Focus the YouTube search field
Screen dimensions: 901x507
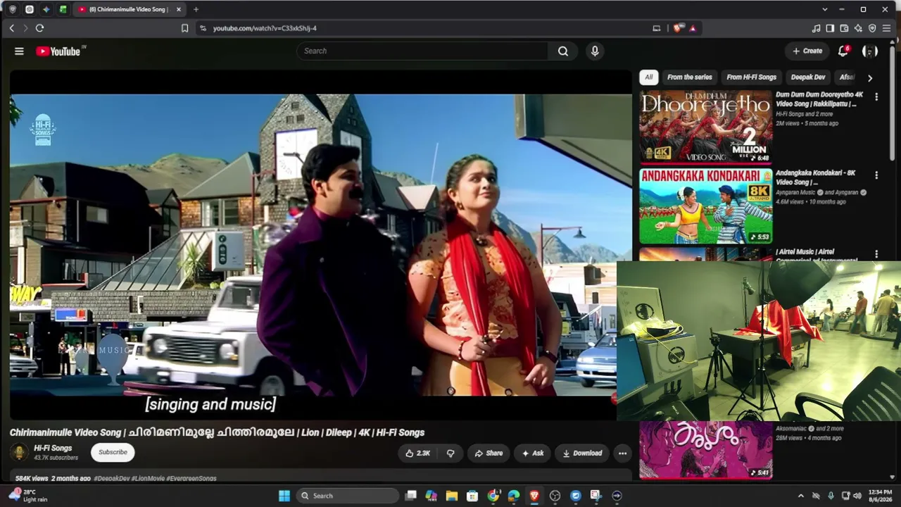pos(422,51)
